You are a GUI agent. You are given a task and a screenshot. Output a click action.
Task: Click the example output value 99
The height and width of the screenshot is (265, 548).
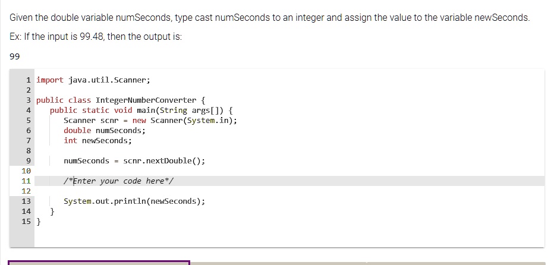pos(15,56)
